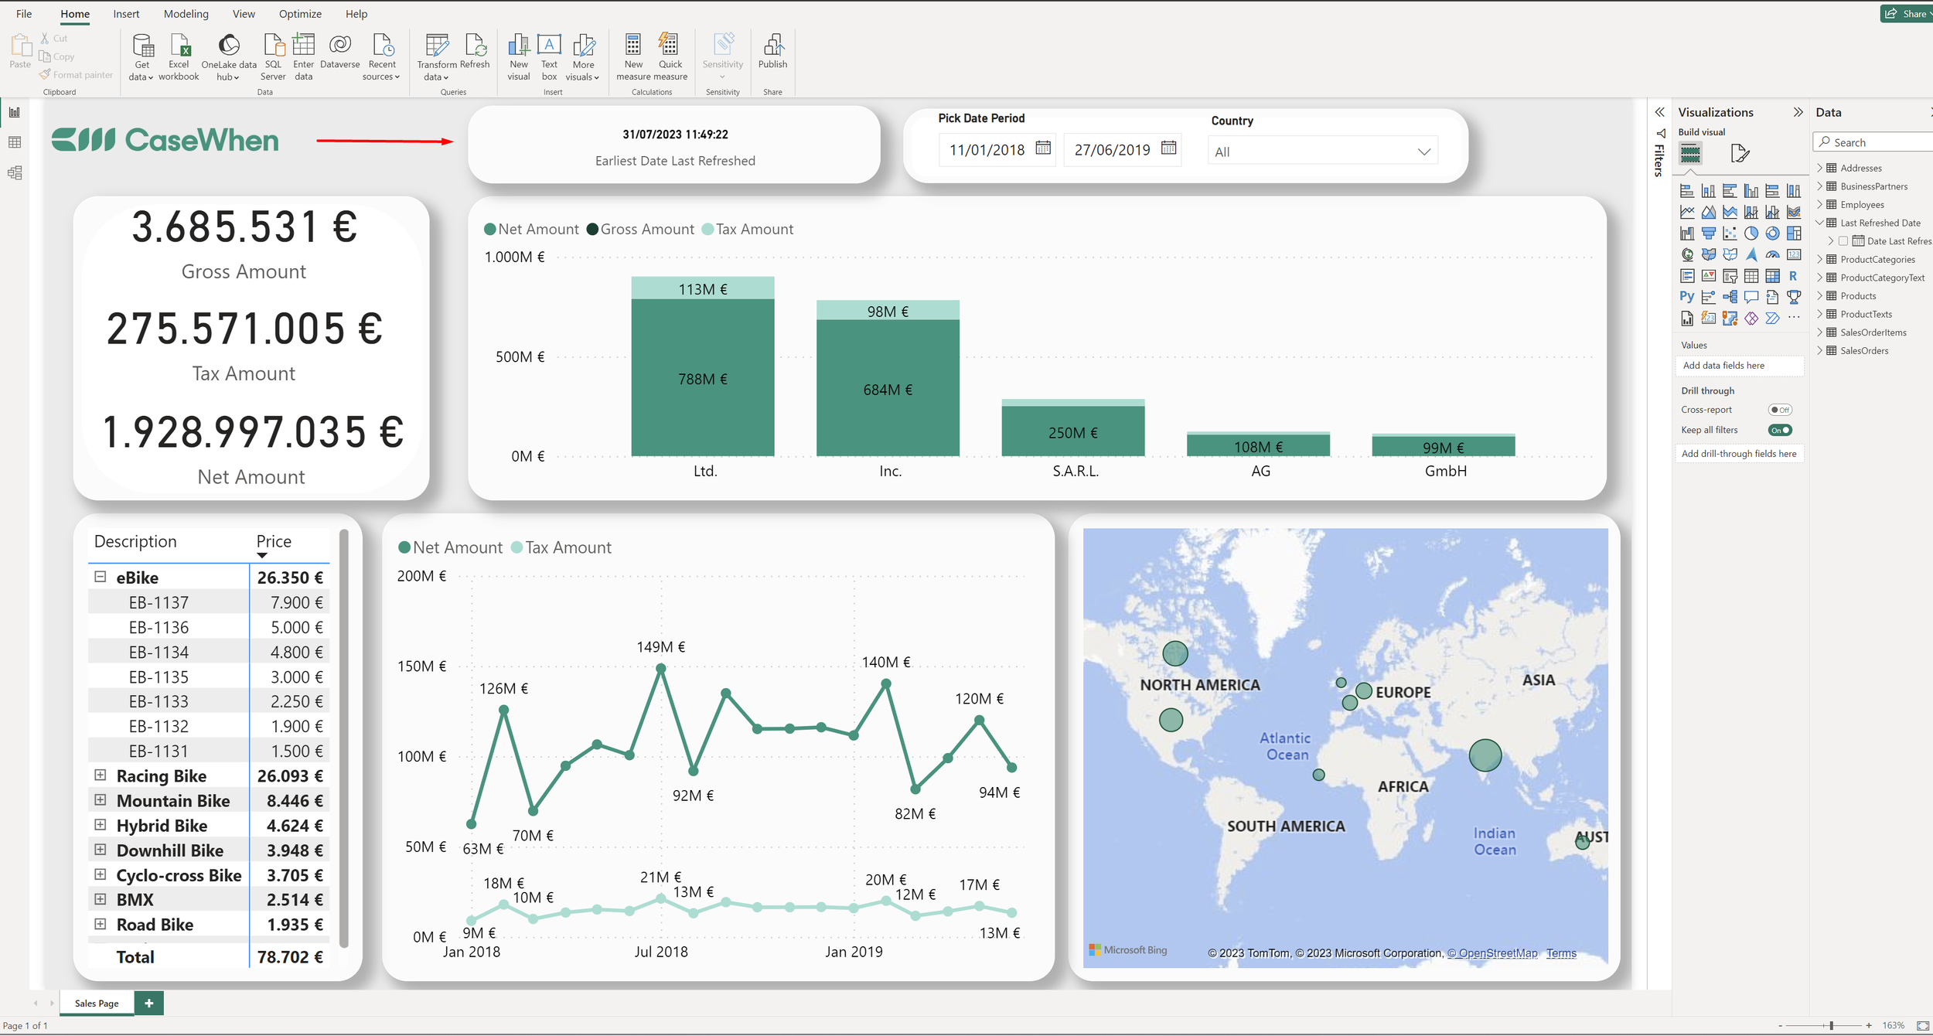This screenshot has height=1036, width=1933.
Task: Select the Python visual icon
Action: coord(1688,296)
